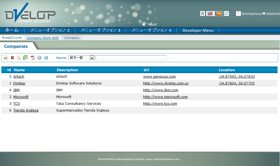
Task: Click the red X delete icon
Action: tap(12, 58)
